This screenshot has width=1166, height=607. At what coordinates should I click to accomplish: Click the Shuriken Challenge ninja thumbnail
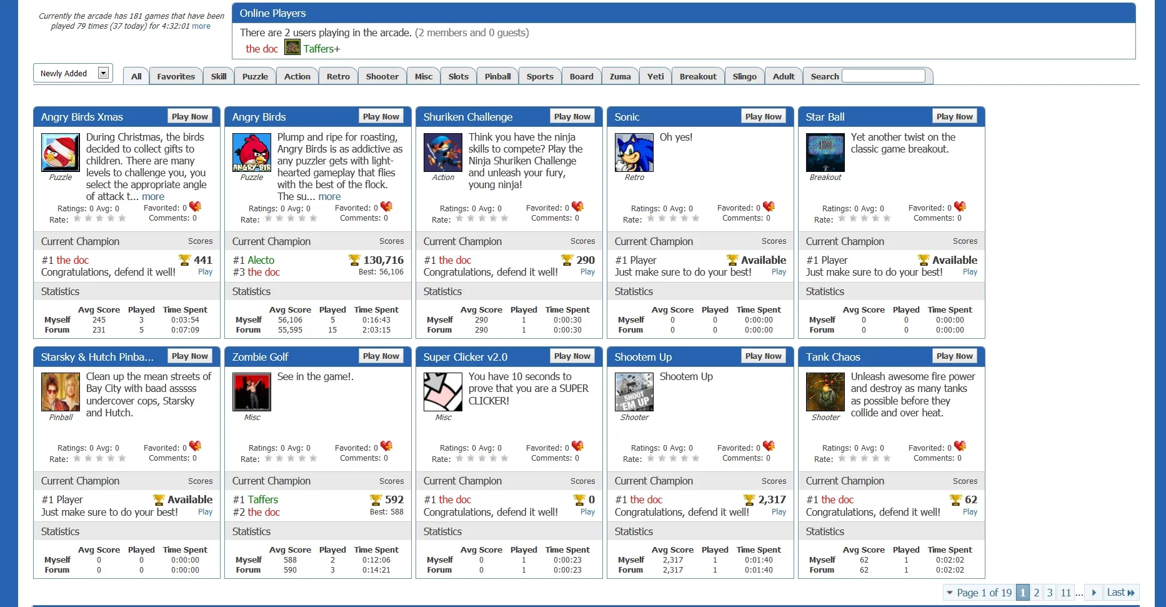(443, 153)
